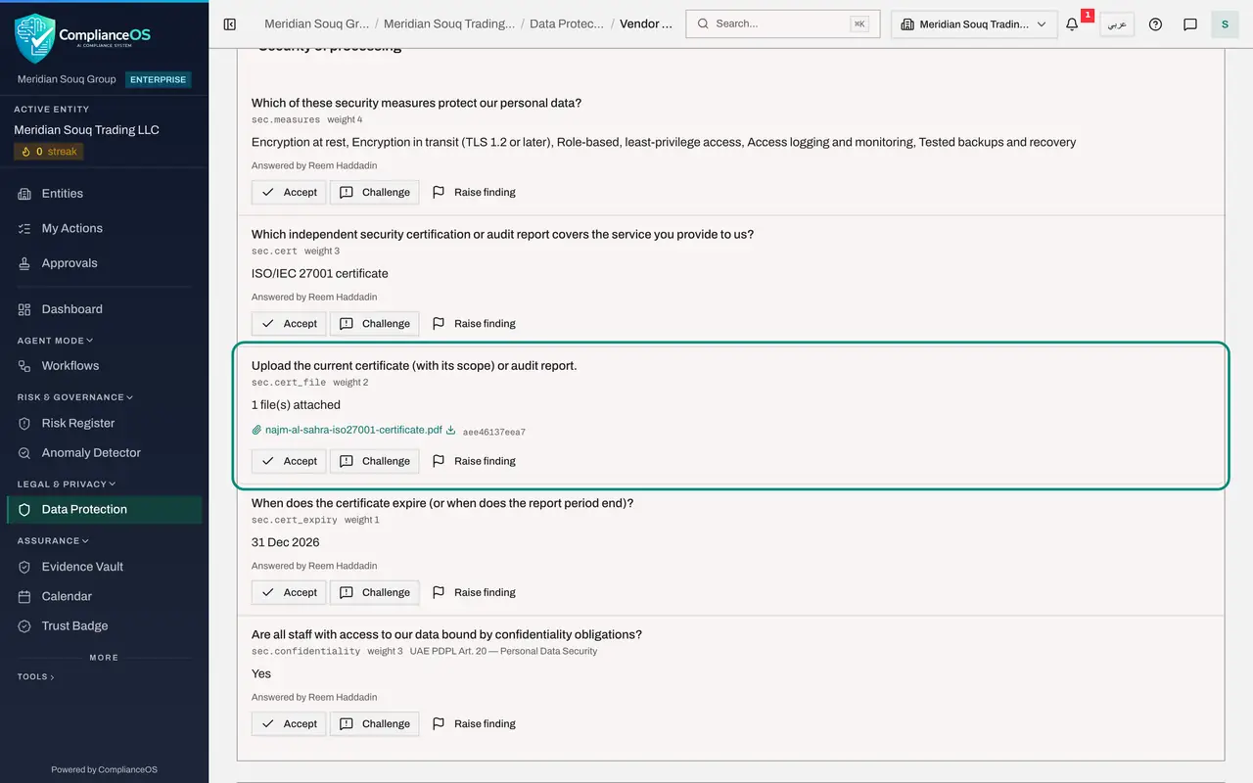
Task: Open najm-al-sahra-iso27001-certificate.pdf link
Action: tap(353, 430)
